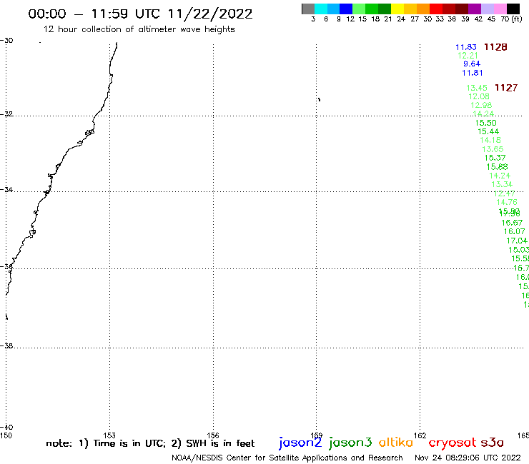The height and width of the screenshot is (464, 529).
Task: Select the jason2 satellite legend label
Action: [x=300, y=443]
